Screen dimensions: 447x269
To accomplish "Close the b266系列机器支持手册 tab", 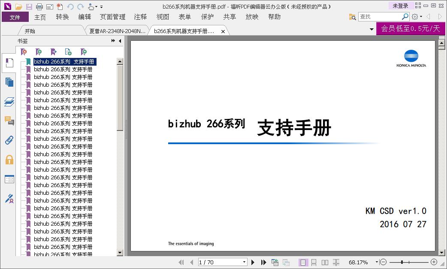I will (x=223, y=31).
